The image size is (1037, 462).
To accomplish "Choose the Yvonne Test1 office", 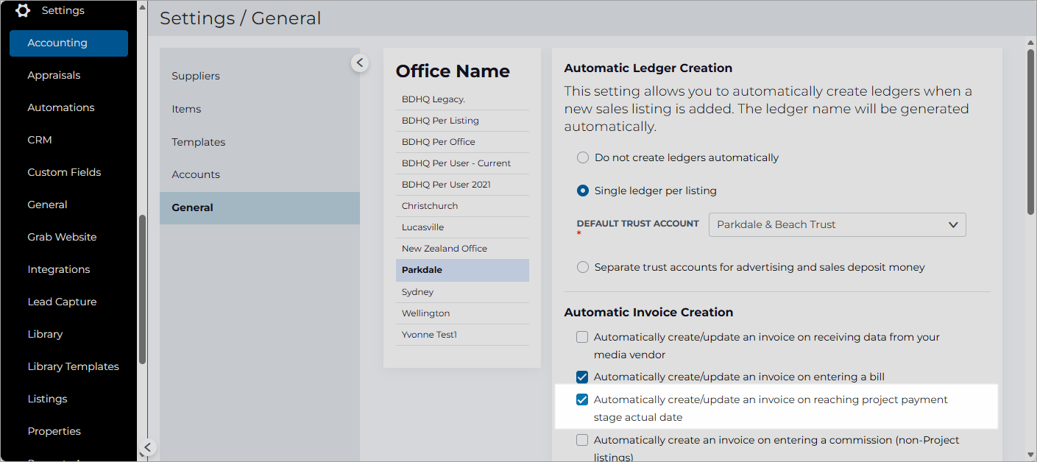I will (462, 335).
